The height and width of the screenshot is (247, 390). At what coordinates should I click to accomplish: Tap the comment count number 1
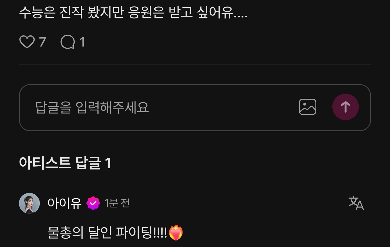coord(82,42)
